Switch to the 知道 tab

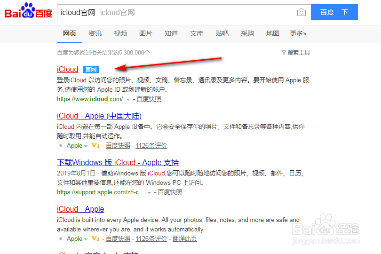click(x=171, y=33)
